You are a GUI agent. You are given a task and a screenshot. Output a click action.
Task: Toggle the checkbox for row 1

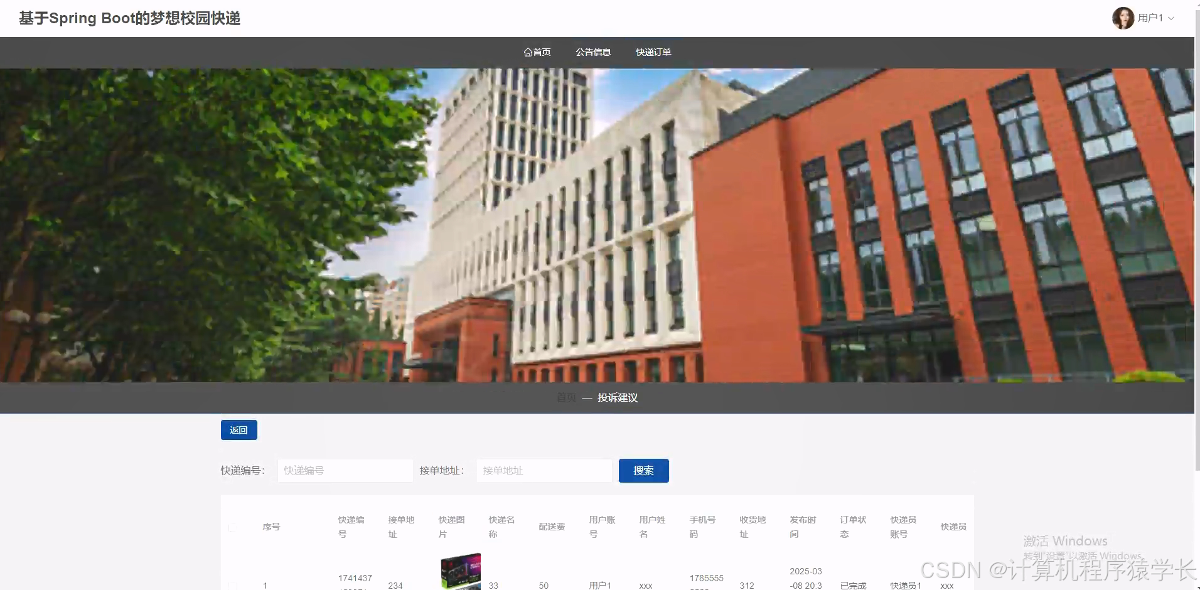point(233,586)
